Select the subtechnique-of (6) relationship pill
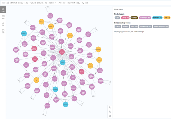 click(x=161, y=26)
